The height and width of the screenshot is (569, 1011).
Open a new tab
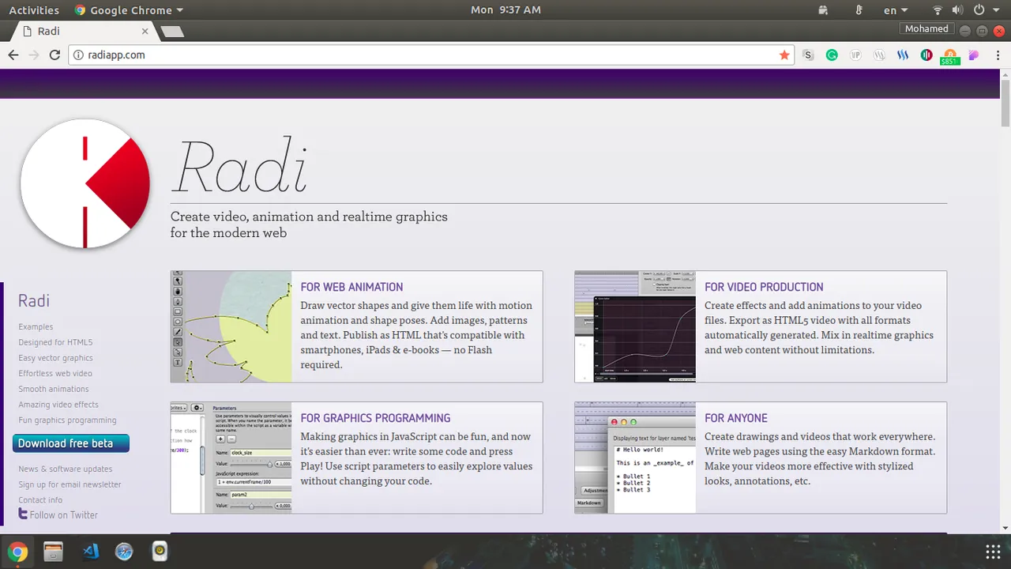(171, 32)
